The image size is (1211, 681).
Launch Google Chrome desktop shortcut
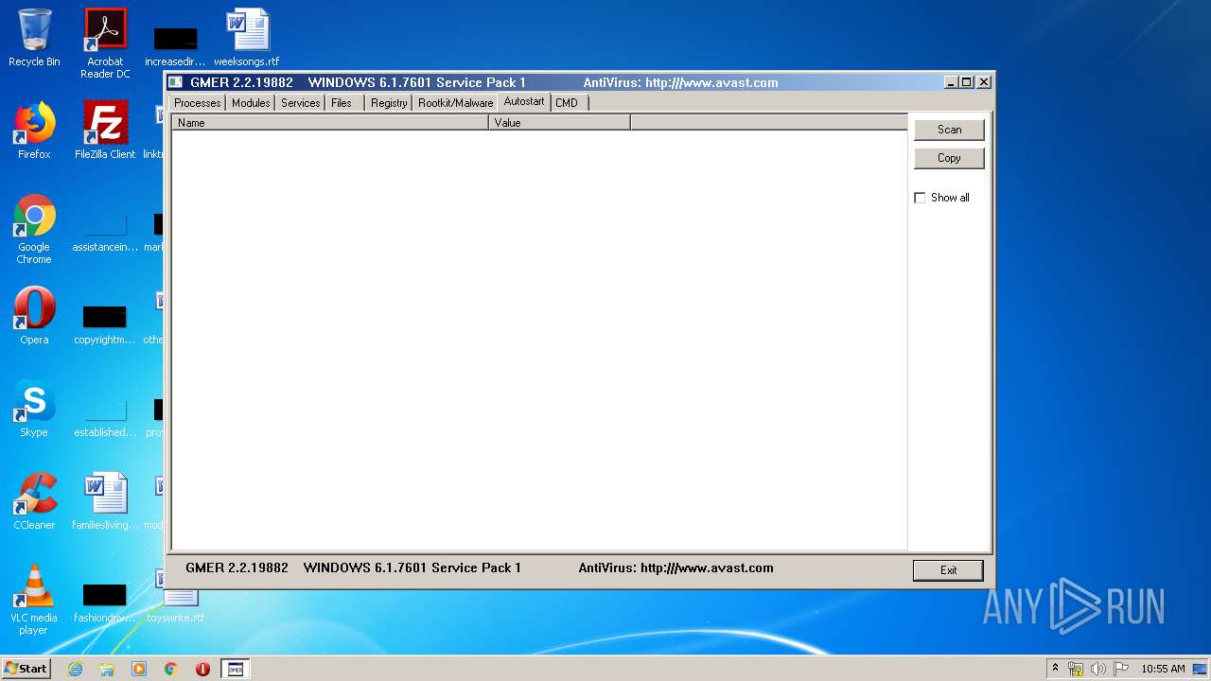click(x=34, y=229)
